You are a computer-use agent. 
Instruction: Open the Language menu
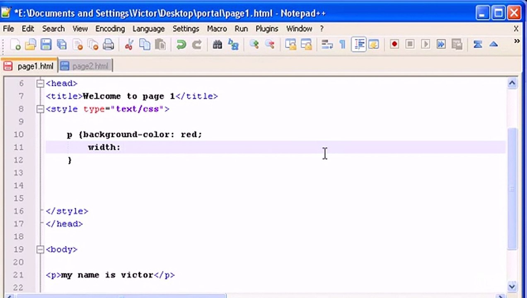148,29
